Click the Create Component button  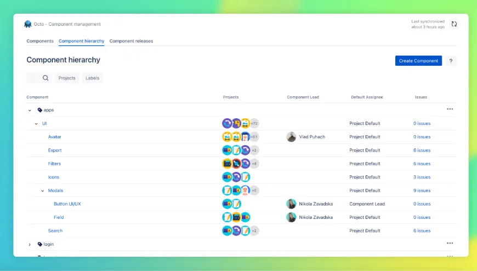tap(418, 61)
